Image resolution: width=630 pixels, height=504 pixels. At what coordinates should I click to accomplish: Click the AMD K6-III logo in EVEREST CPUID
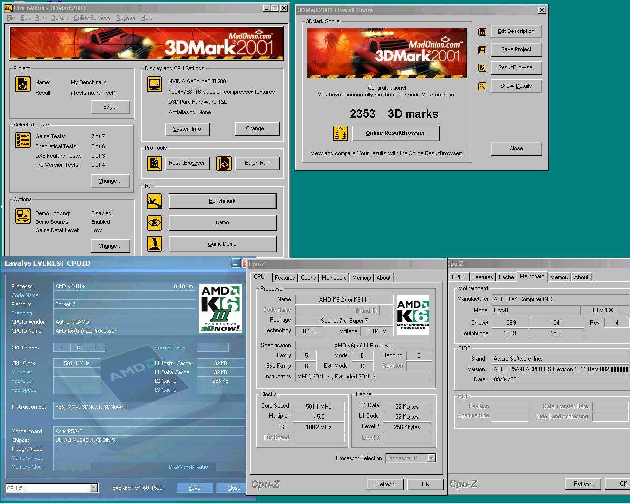pos(221,308)
